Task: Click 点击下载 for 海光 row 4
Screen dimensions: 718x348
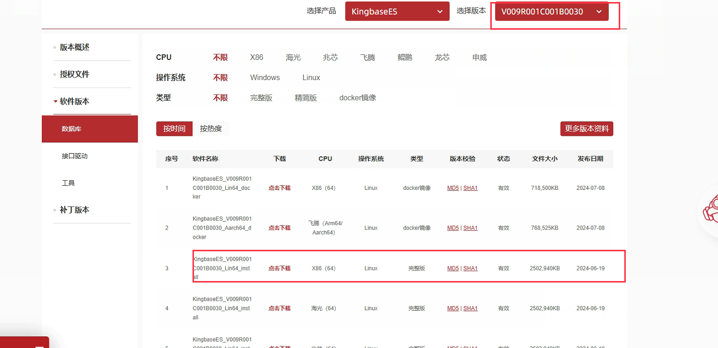Action: point(280,308)
